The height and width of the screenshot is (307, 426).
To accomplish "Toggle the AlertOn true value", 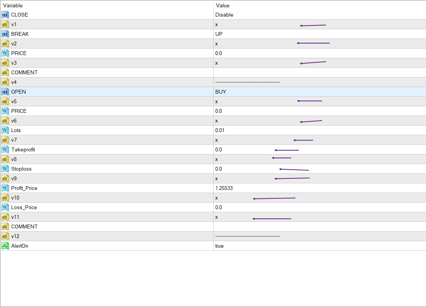I will [x=220, y=246].
